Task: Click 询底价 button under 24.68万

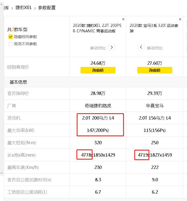Action: click(x=98, y=70)
